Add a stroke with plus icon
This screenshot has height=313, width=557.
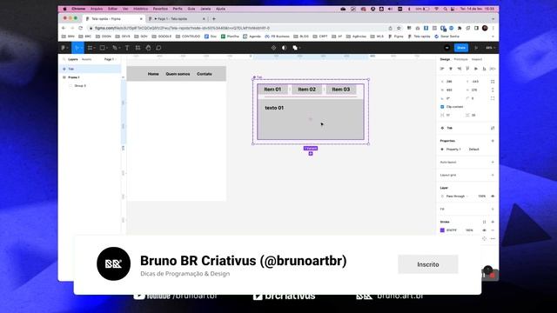493,222
